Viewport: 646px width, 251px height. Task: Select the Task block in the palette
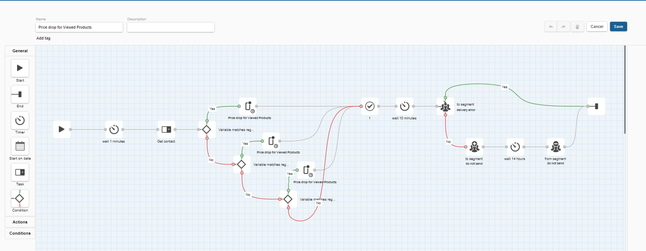20,172
